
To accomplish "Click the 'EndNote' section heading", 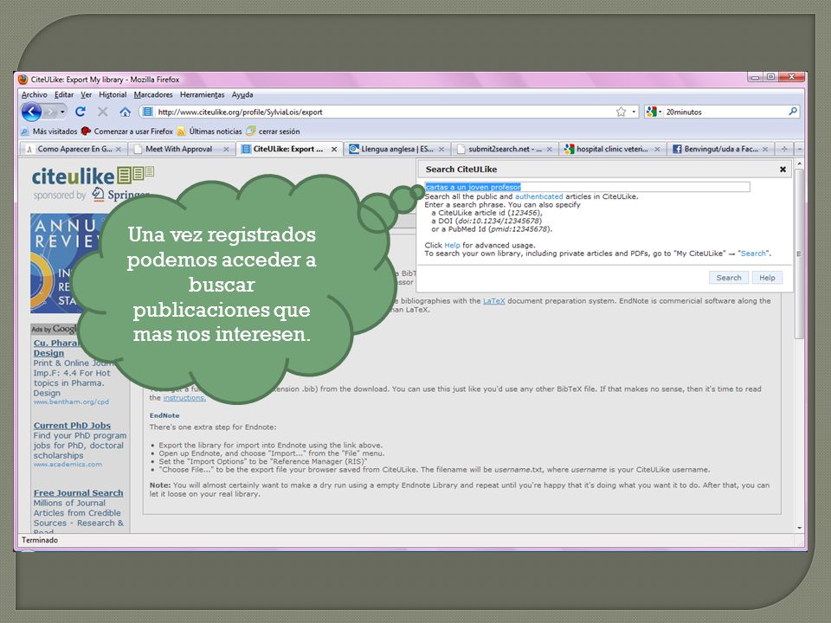I will [164, 416].
